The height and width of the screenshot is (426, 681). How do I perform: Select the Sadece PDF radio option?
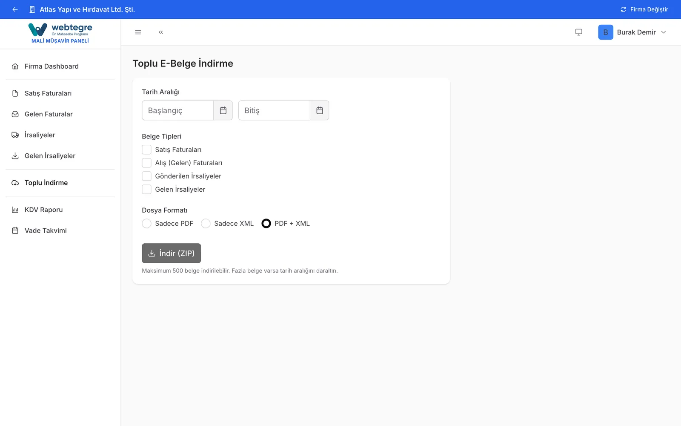tap(146, 223)
